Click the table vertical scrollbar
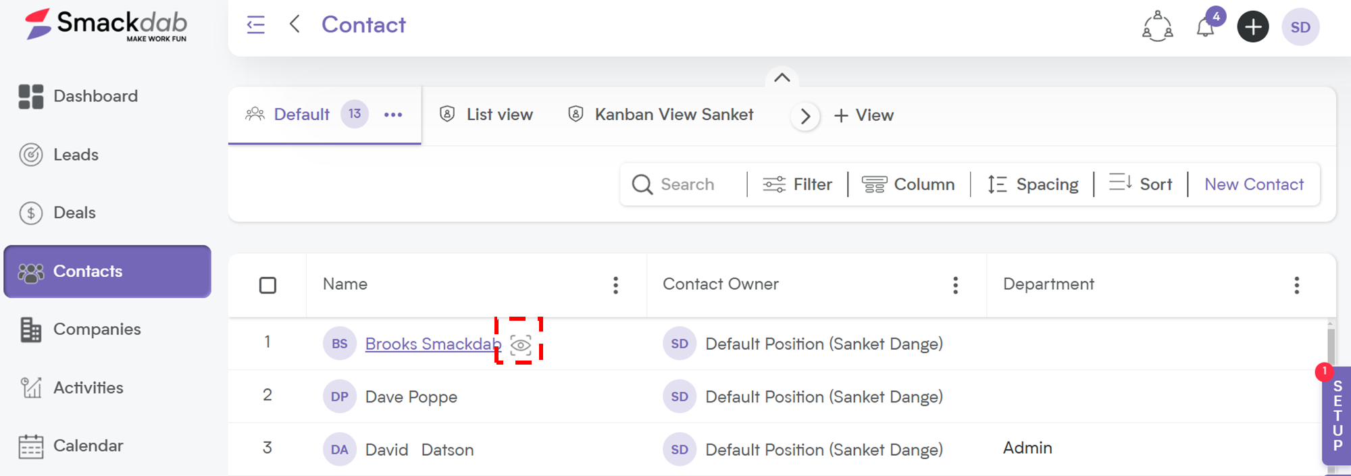 (x=1331, y=347)
